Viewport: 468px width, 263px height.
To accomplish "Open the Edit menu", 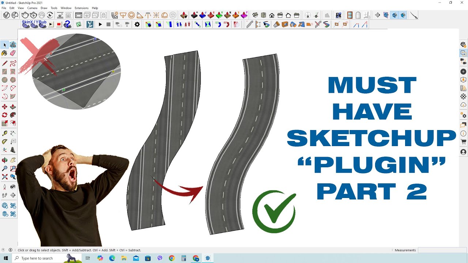I will coord(12,8).
